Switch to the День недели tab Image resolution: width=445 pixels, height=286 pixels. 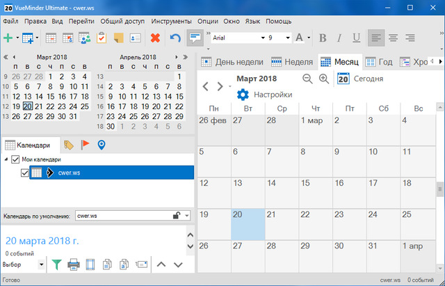pos(232,62)
